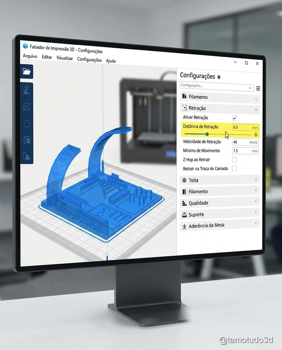Click the hamburger menu icon beside profile dropdown
The width and height of the screenshot is (282, 350).
point(258,88)
